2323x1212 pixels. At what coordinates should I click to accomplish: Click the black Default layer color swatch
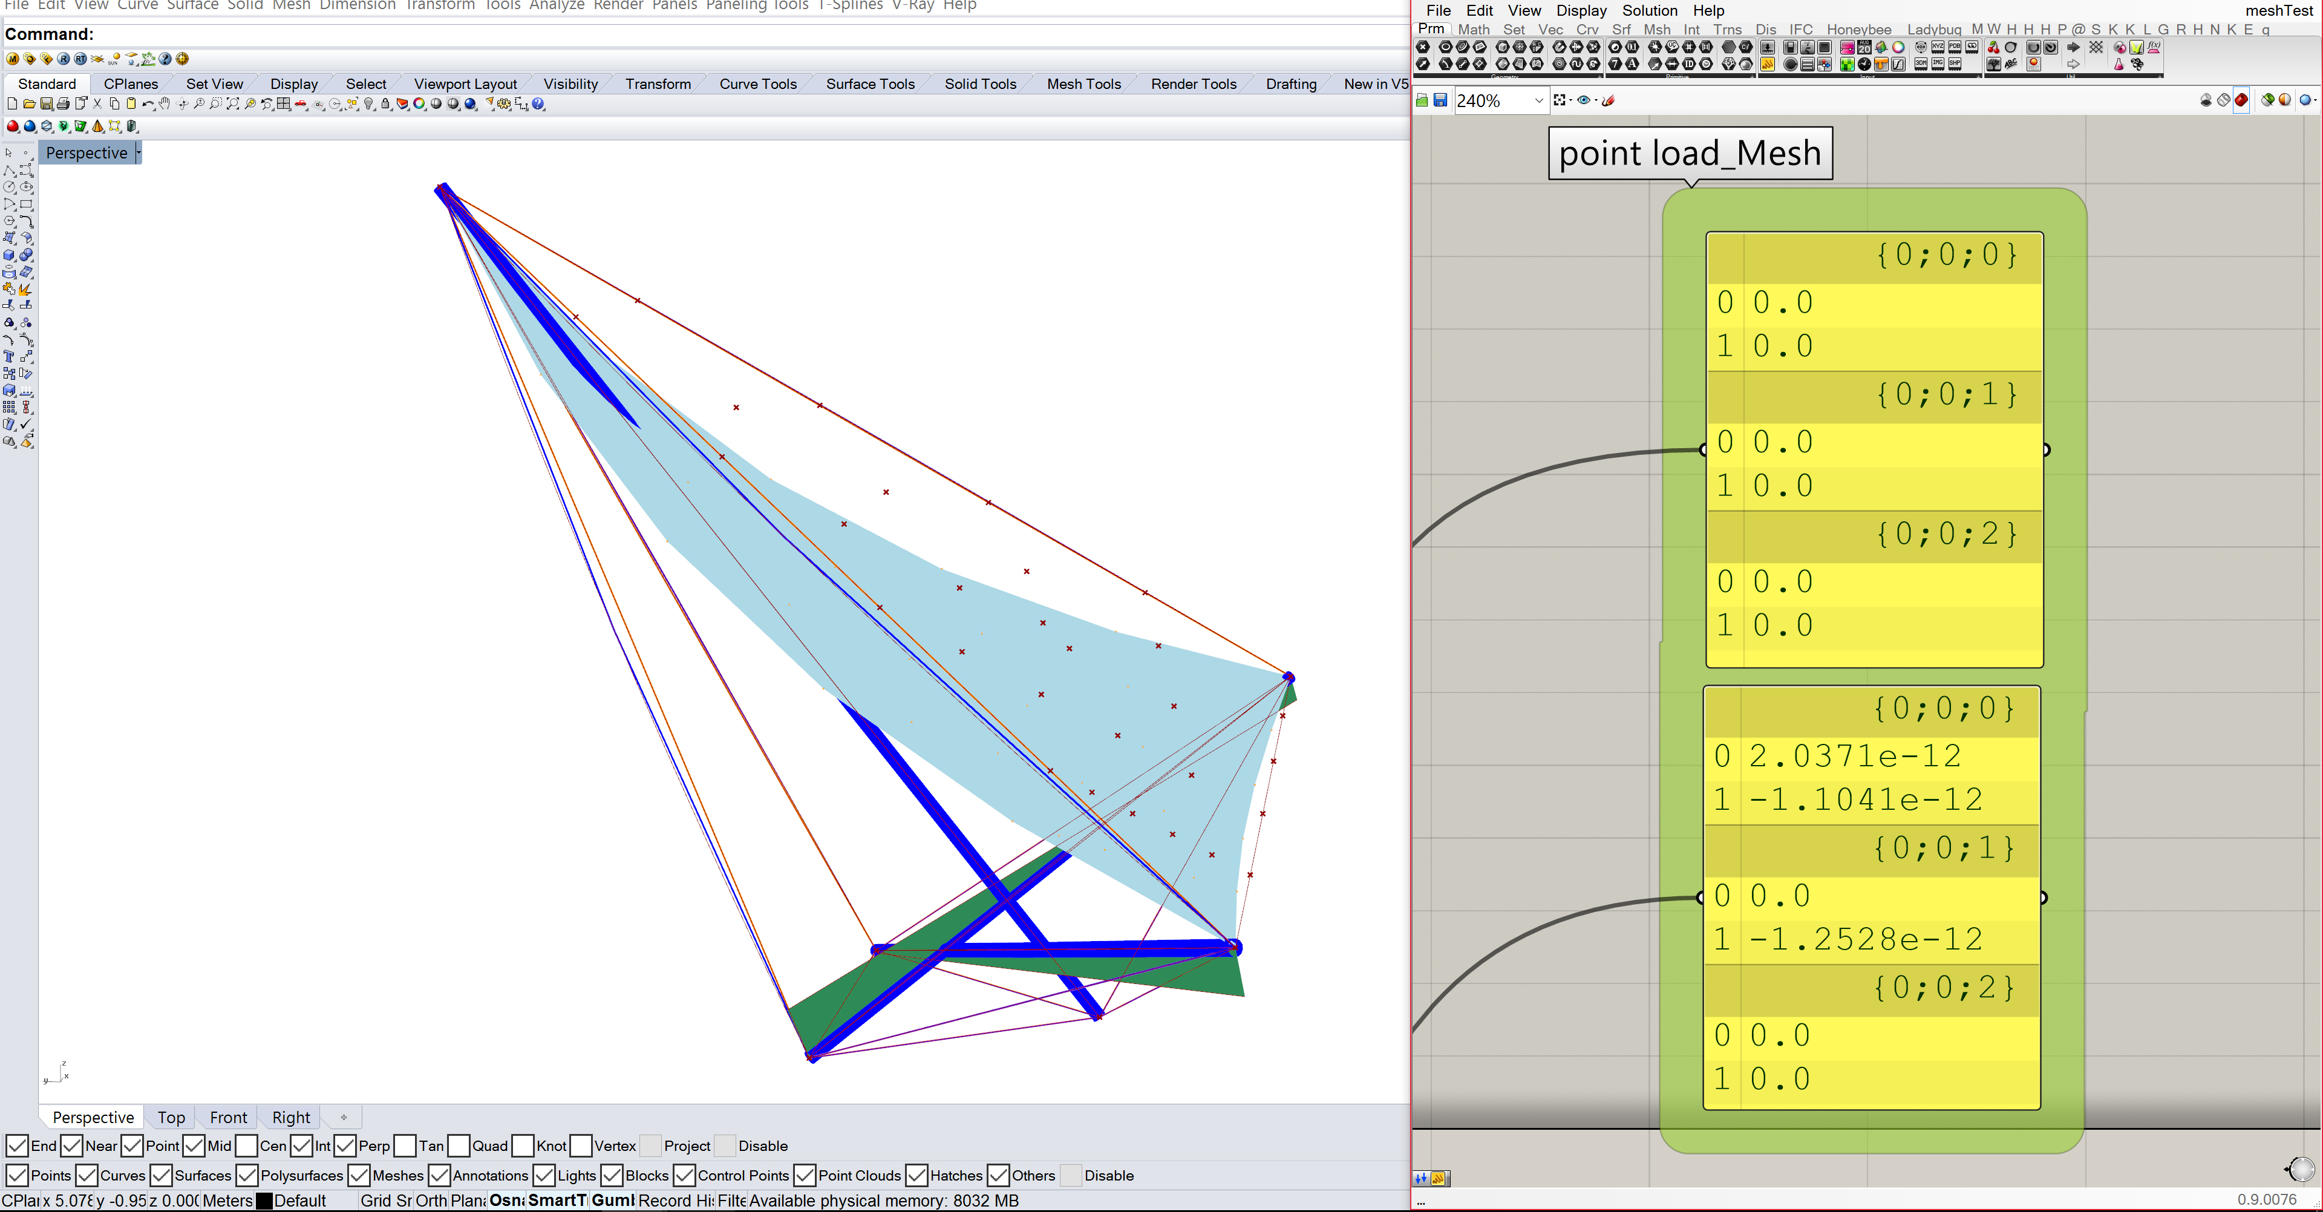click(x=264, y=1201)
